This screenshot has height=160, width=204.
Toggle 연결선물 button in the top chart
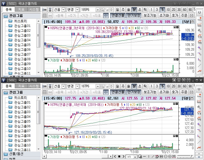tap(117, 16)
